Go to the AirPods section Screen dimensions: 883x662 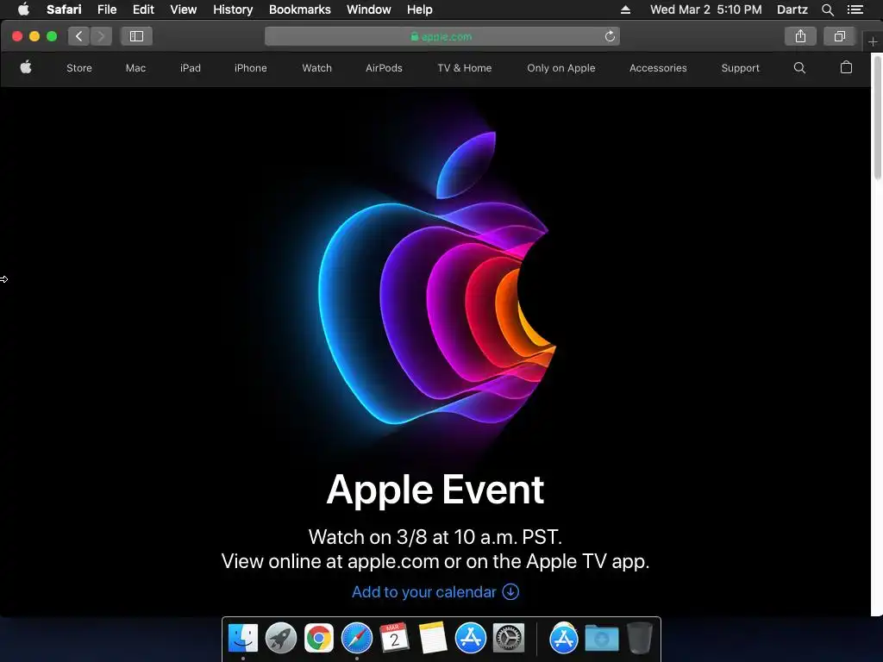[384, 68]
